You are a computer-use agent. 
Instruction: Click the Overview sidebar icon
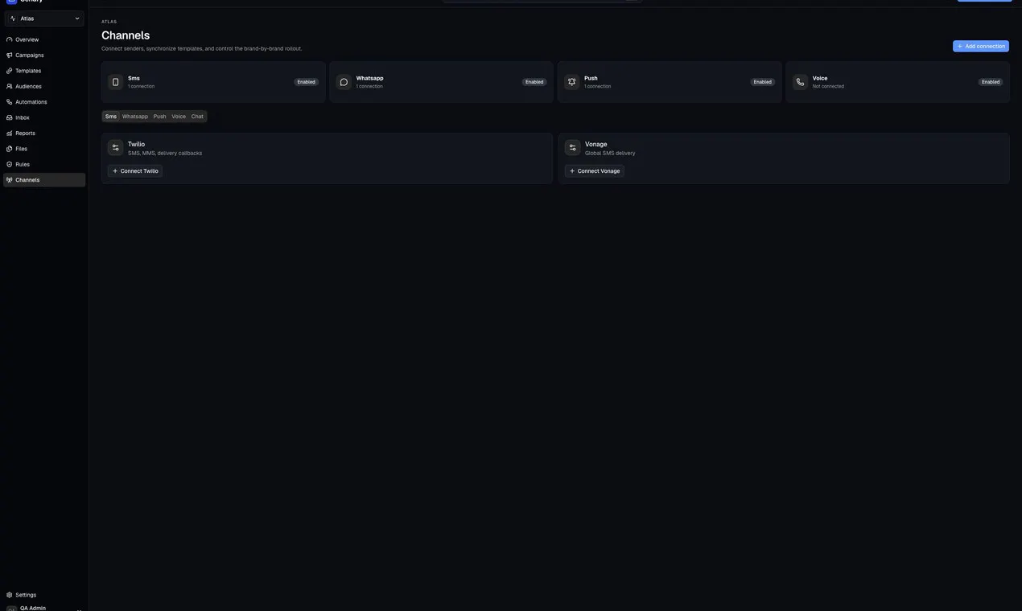(10, 39)
